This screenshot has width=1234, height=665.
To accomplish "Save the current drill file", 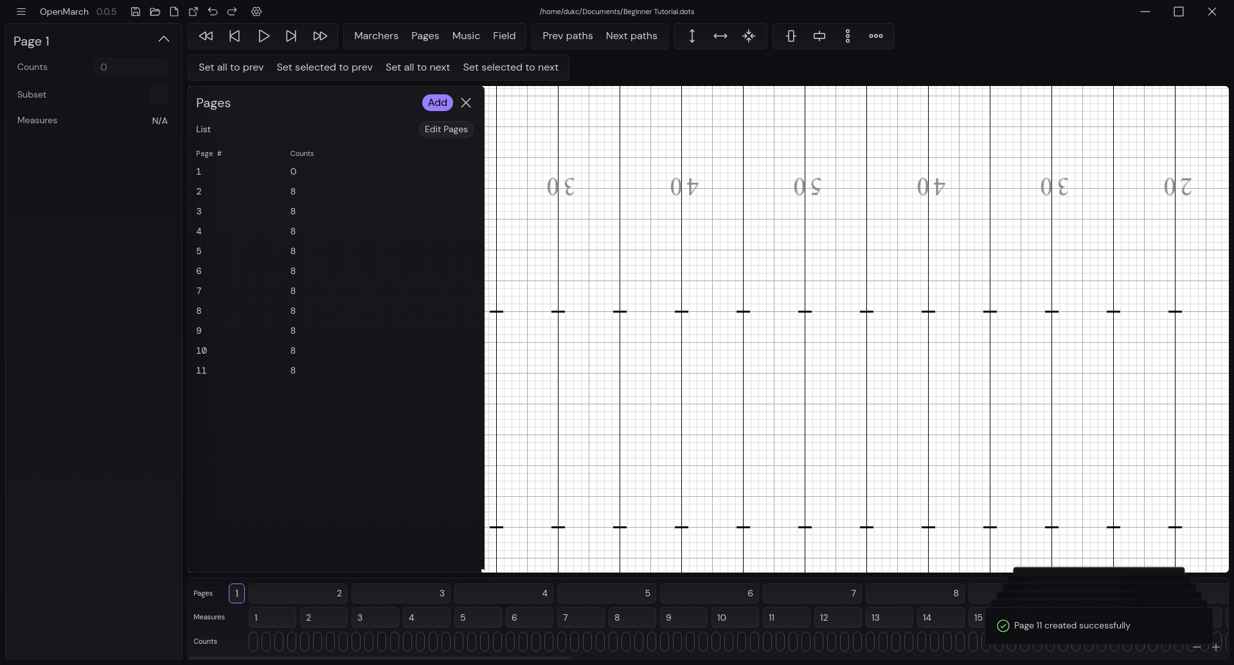I will [x=135, y=12].
